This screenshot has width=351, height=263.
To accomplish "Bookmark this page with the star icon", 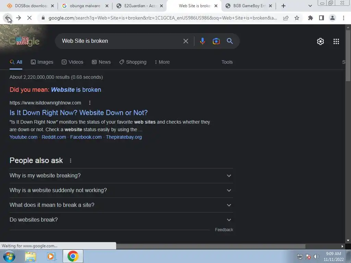I will (297, 18).
